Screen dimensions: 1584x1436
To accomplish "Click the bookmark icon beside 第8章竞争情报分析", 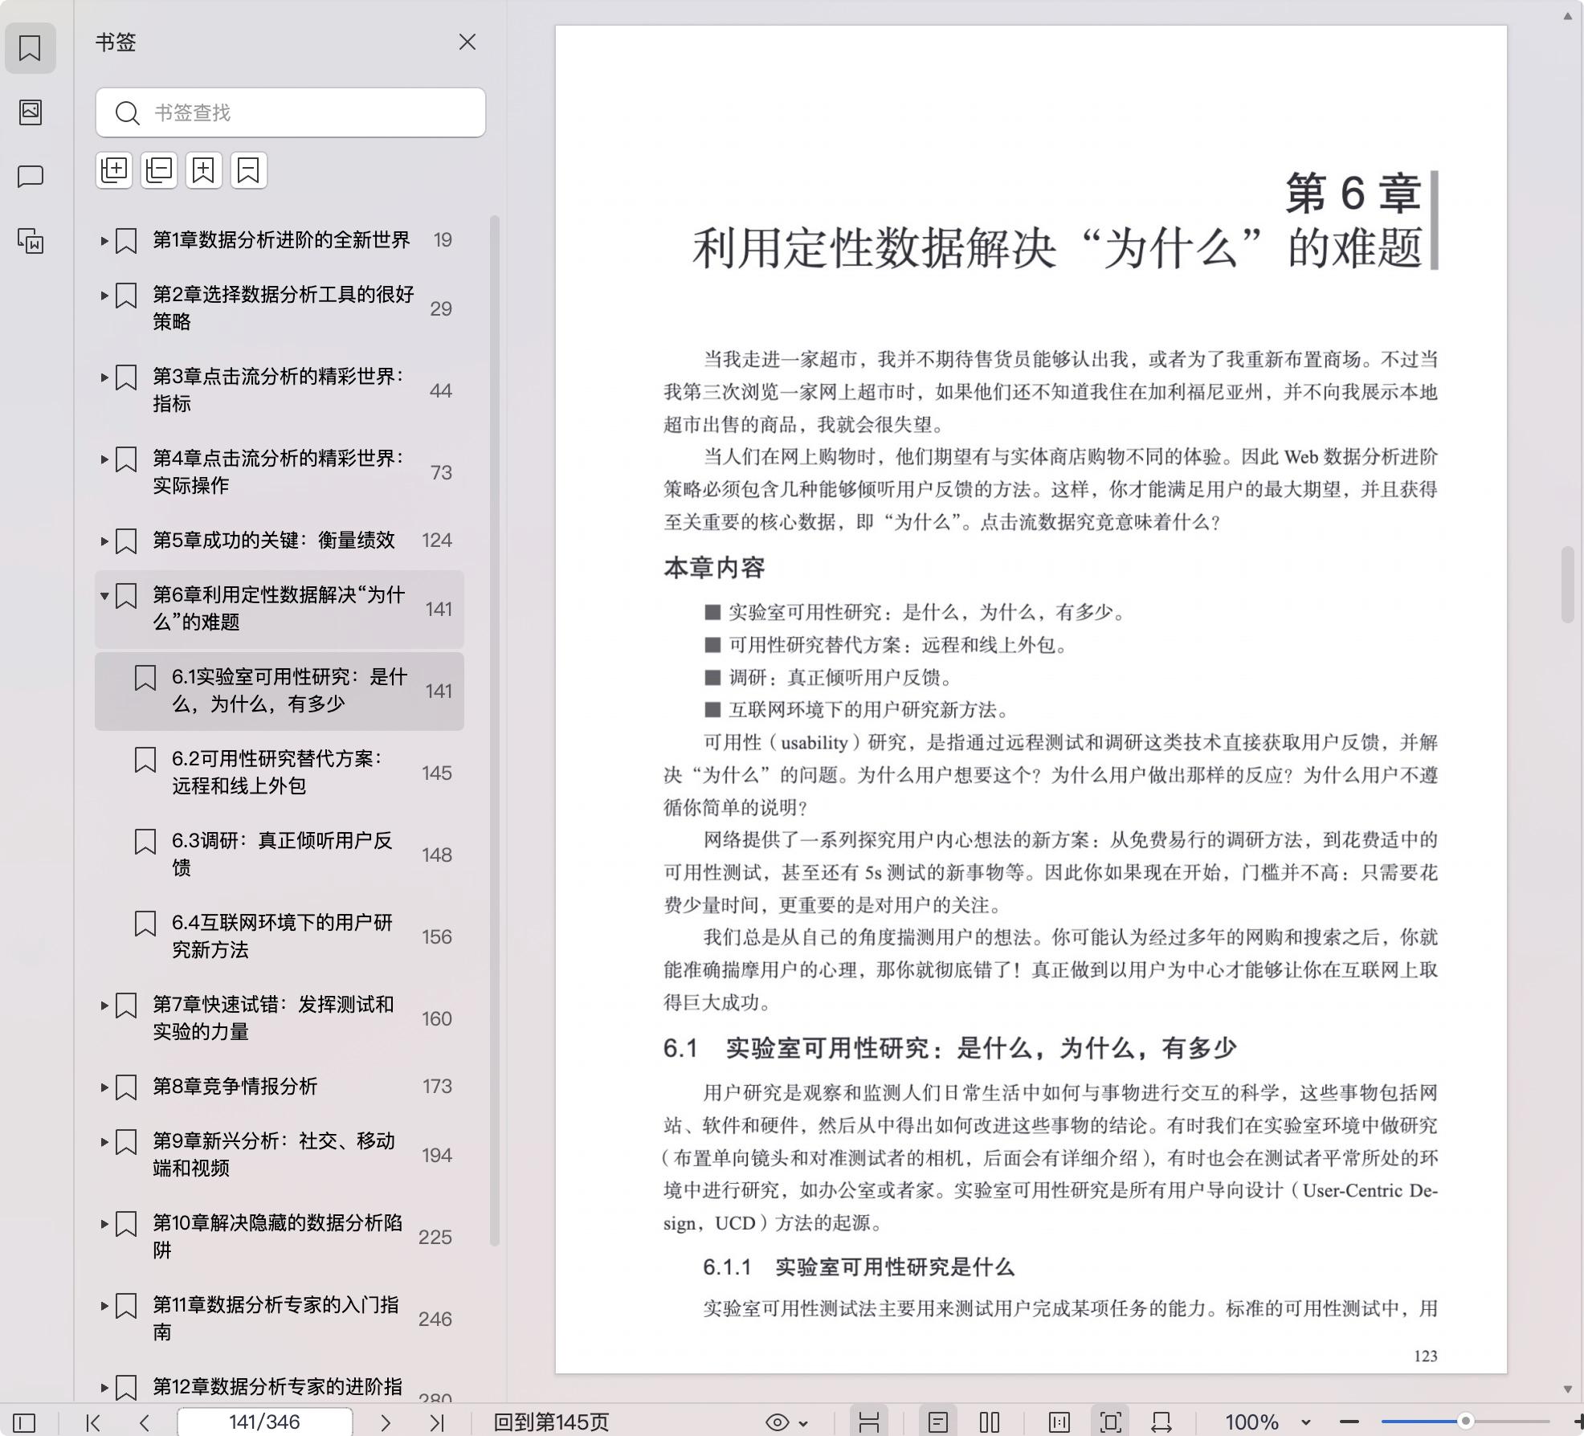I will click(126, 1087).
